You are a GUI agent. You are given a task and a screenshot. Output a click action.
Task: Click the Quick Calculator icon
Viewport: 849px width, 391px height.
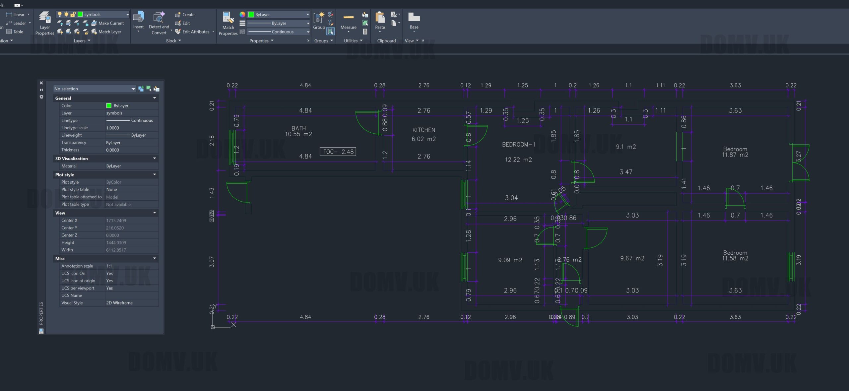point(365,32)
